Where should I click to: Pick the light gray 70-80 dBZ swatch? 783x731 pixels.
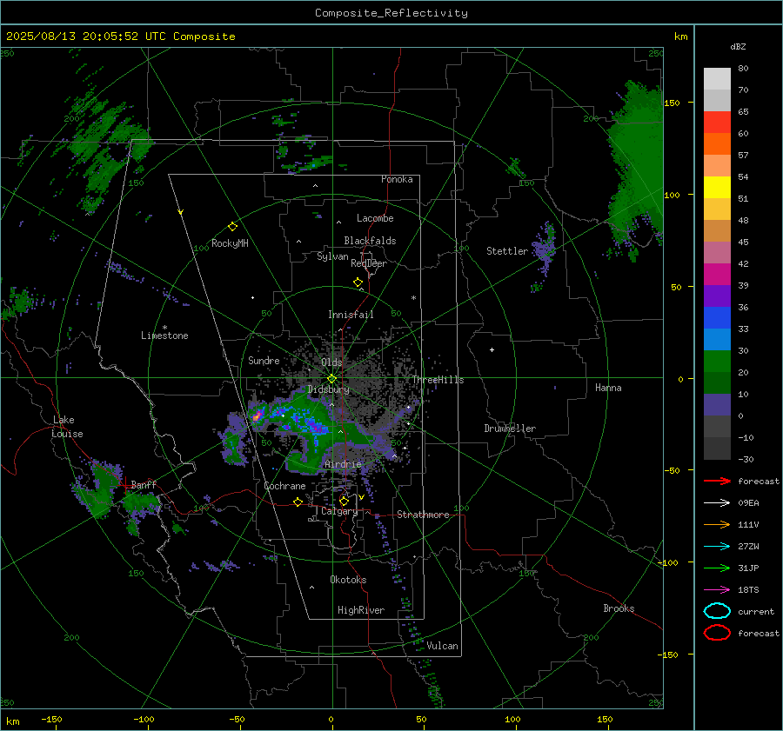point(717,79)
